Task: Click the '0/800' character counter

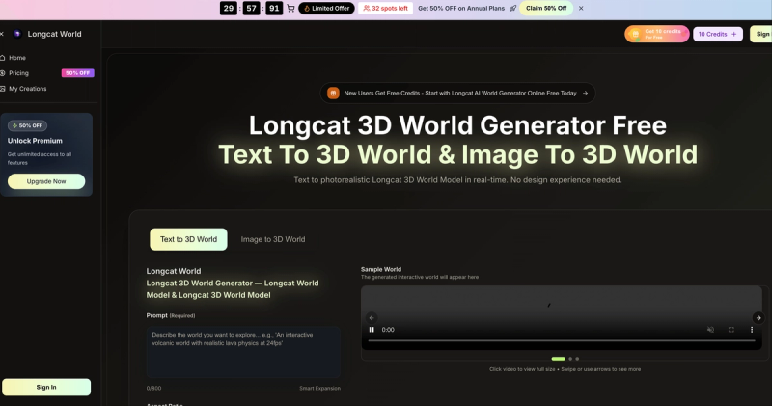Action: pos(153,389)
